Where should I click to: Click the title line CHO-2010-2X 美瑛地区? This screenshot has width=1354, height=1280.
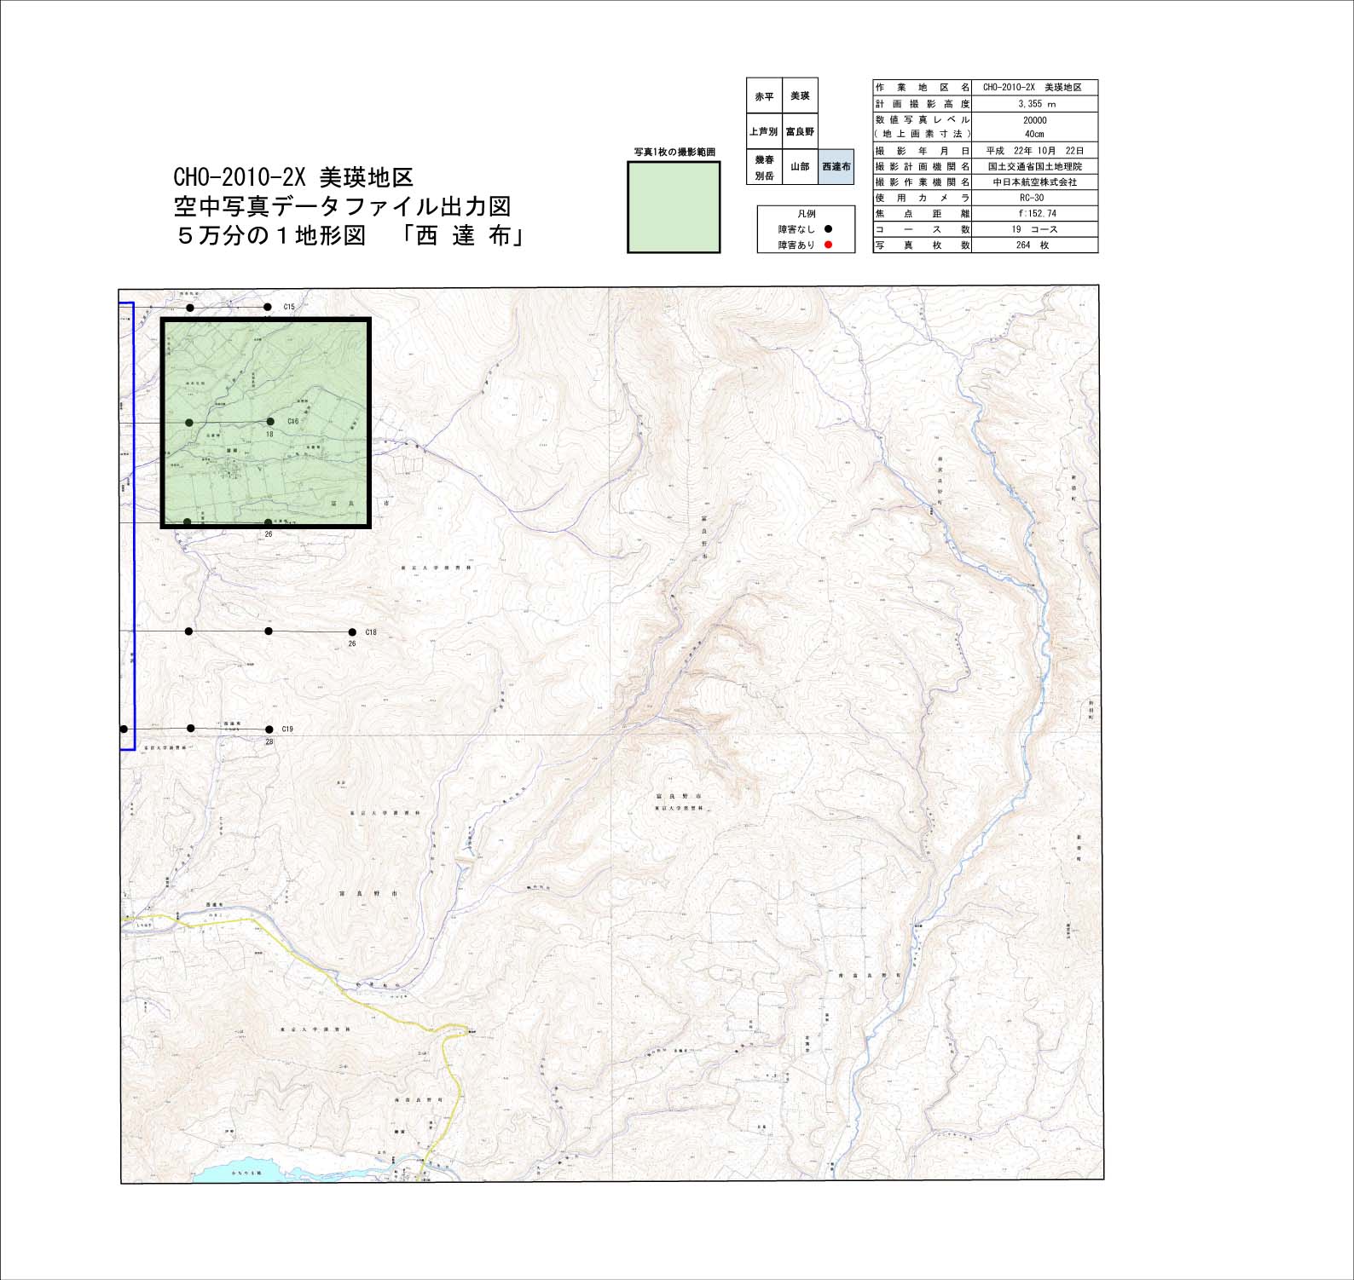(293, 177)
